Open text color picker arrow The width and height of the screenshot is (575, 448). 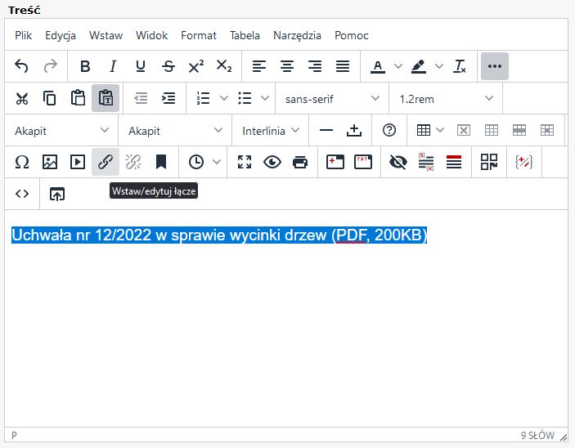tap(398, 66)
